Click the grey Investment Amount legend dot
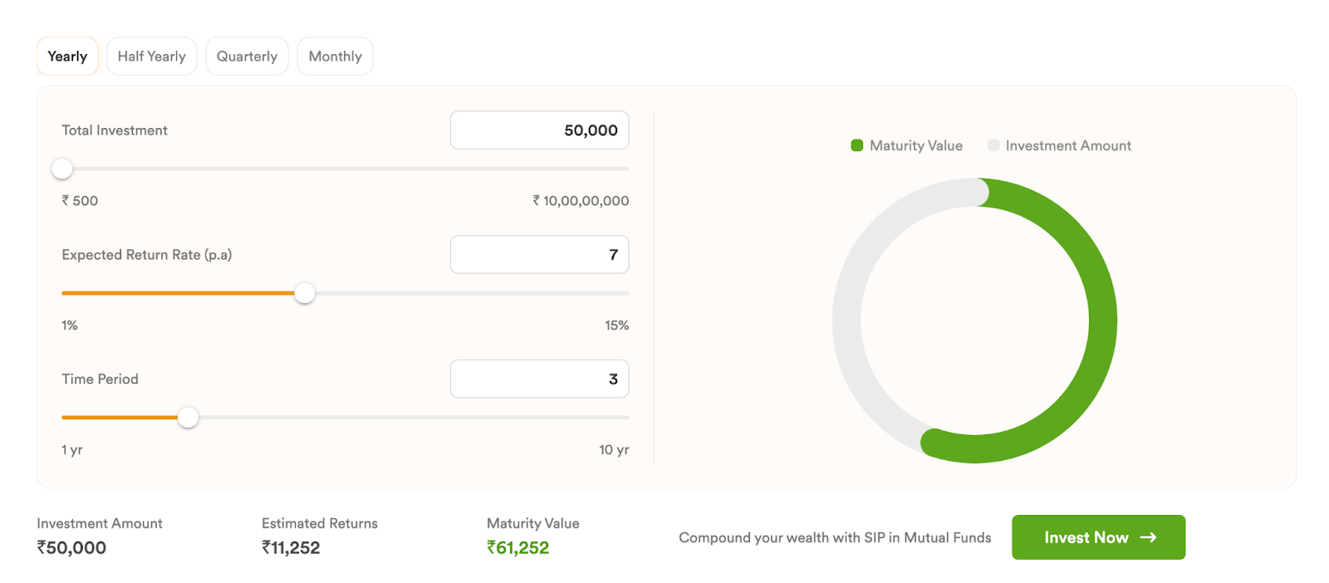The height and width of the screenshot is (583, 1329). click(x=993, y=145)
